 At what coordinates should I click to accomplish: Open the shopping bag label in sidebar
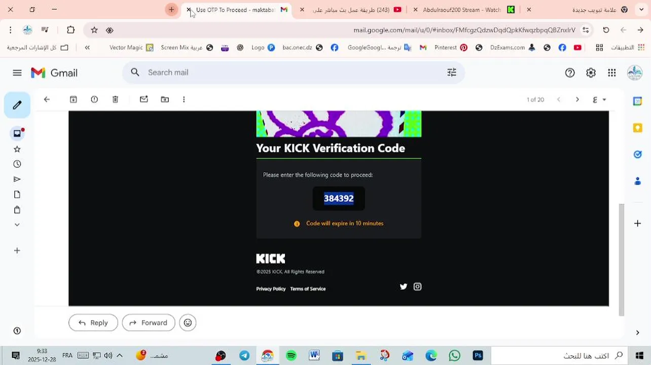point(17,210)
